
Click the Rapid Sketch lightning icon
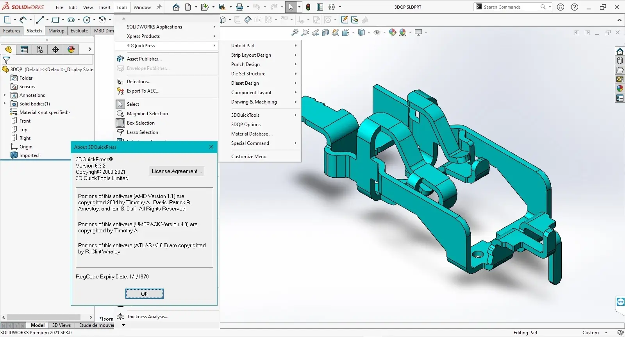pyautogui.click(x=345, y=20)
